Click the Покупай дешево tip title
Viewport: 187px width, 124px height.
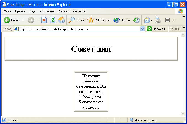[x=91, y=78]
